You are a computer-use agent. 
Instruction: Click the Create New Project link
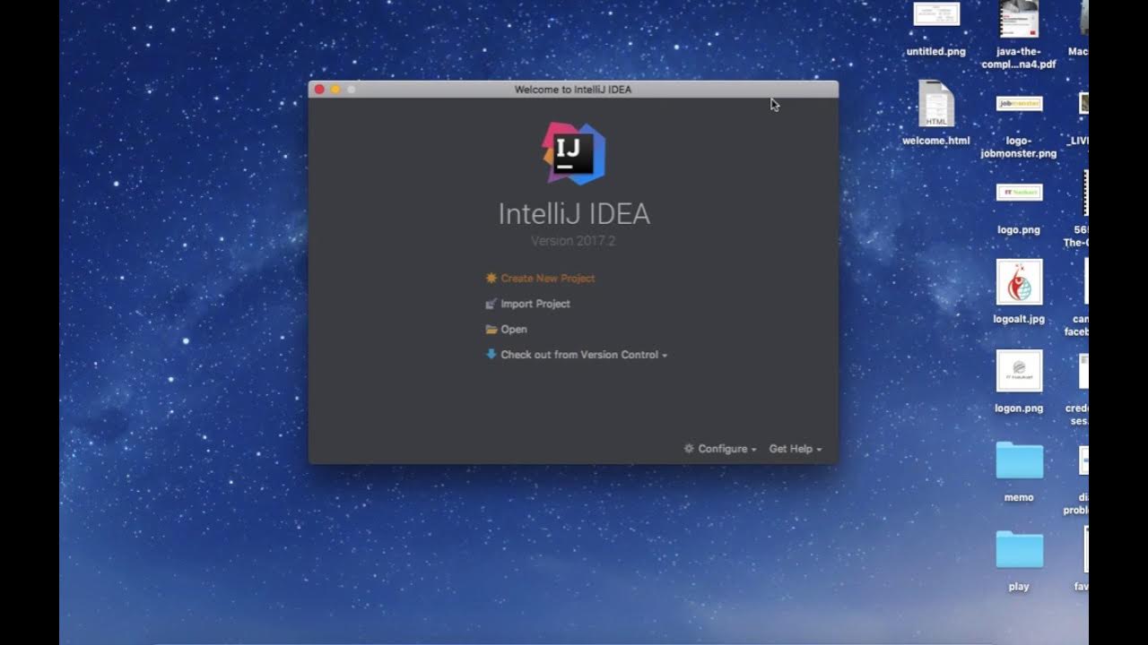tap(548, 279)
